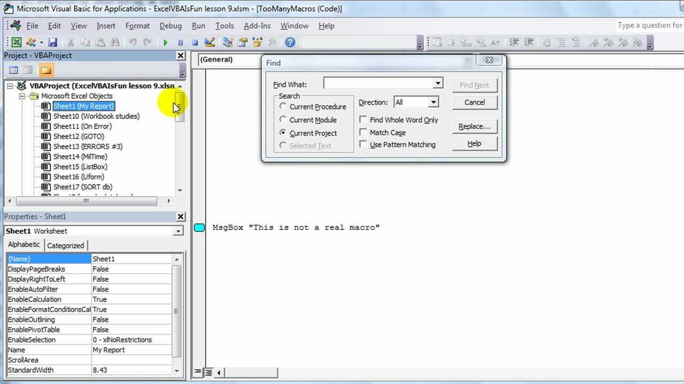Click the Project tree horizontal scrollbar thumb
The height and width of the screenshot is (384, 684).
(x=86, y=201)
